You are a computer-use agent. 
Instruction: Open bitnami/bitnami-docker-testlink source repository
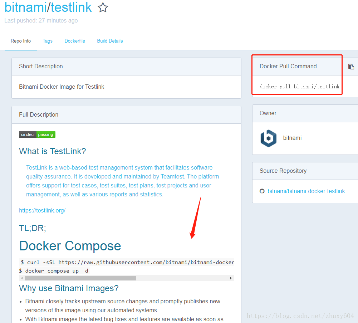(x=306, y=191)
